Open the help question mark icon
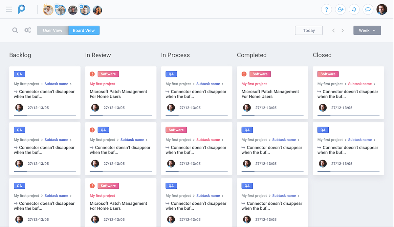The height and width of the screenshot is (227, 394). (x=326, y=10)
